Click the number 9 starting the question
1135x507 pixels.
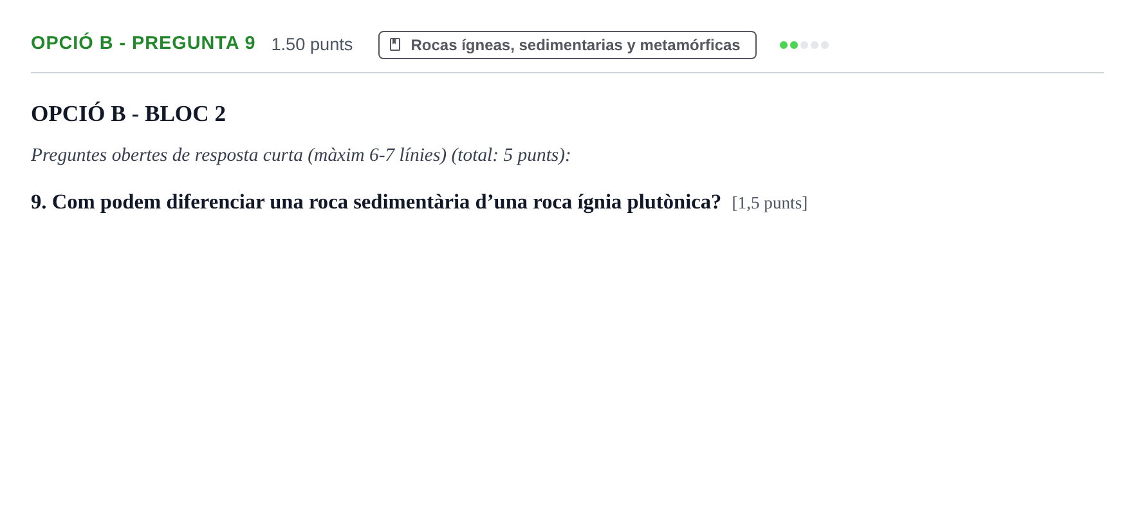[39, 202]
